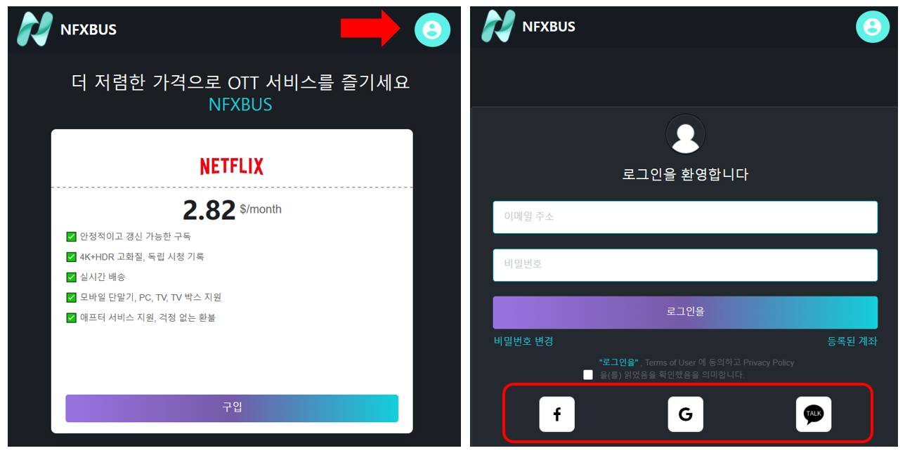Click the checkmark beside 모바일 단말기, PC, TV

click(x=71, y=297)
